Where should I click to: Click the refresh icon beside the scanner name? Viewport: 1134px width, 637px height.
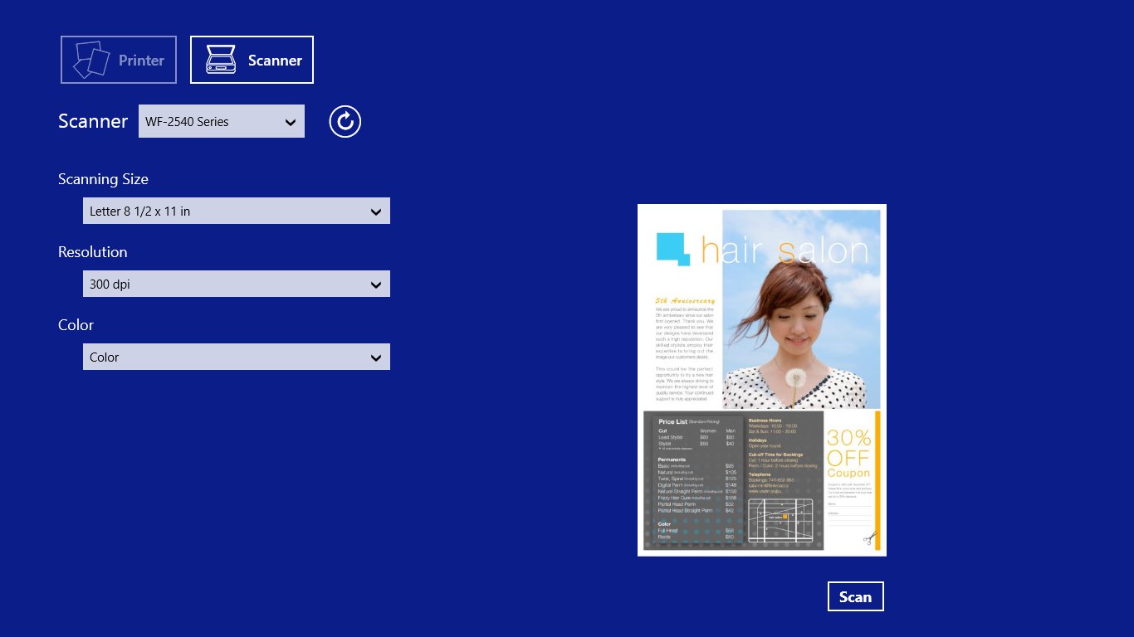click(345, 121)
